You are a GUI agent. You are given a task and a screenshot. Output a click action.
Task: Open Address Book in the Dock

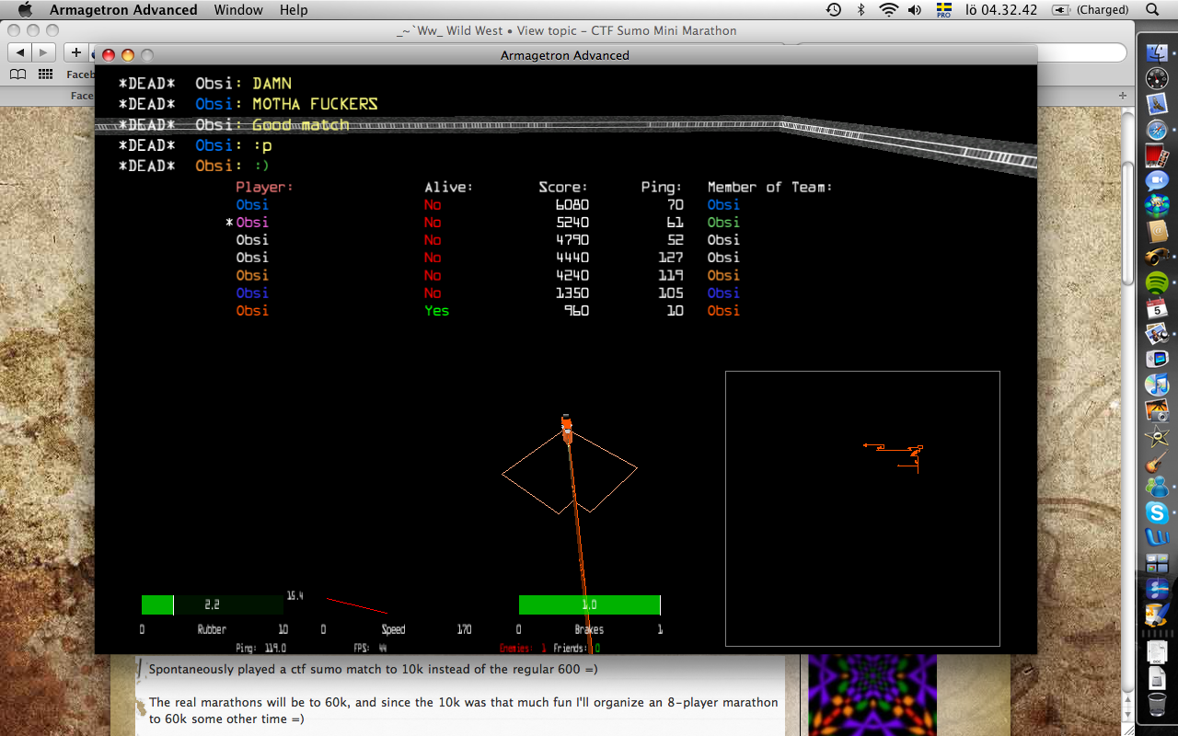1157,231
